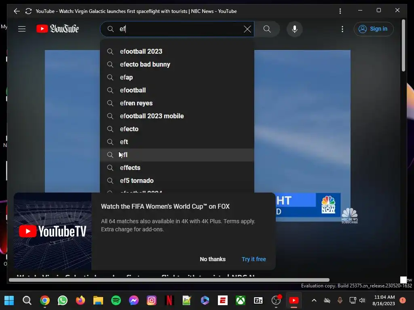Click the system tray microphone icon
This screenshot has height=310, width=414.
(340, 300)
